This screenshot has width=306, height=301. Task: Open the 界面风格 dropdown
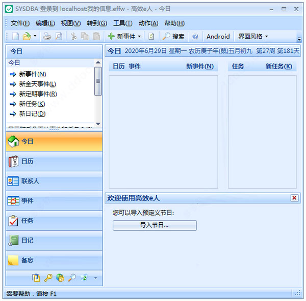253,37
